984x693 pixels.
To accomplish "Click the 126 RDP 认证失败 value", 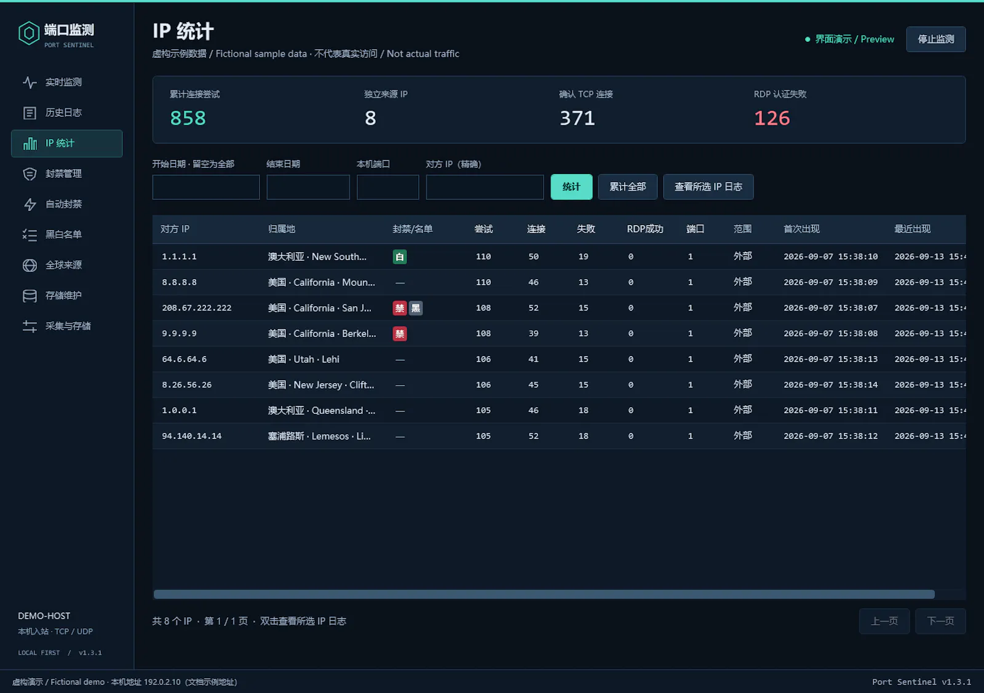I will tap(772, 118).
